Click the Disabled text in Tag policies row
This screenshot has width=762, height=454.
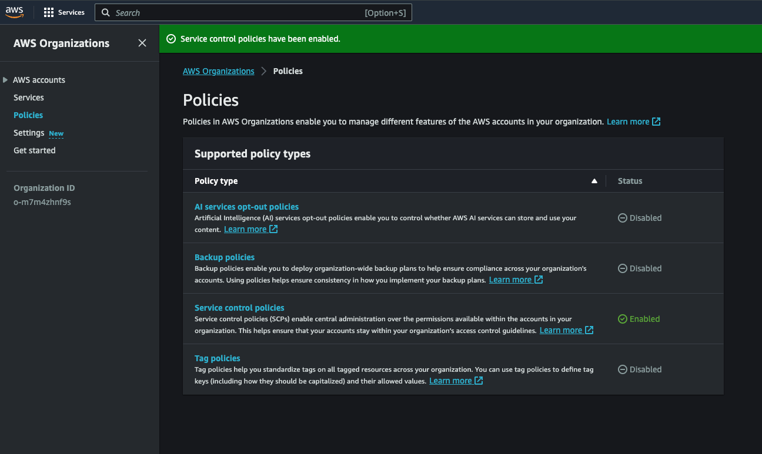coord(646,369)
